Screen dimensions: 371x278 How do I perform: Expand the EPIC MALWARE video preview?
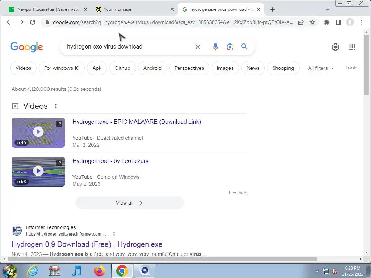(59, 124)
